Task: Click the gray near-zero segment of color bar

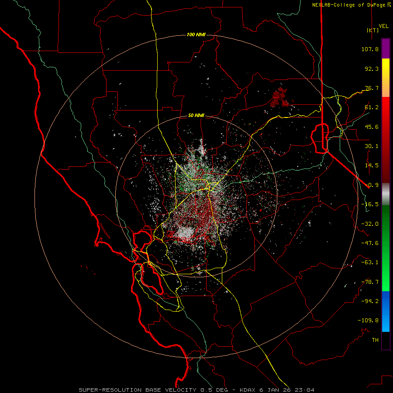Action: tap(386, 194)
